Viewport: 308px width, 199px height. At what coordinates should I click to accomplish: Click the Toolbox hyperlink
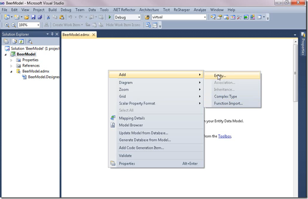click(224, 136)
